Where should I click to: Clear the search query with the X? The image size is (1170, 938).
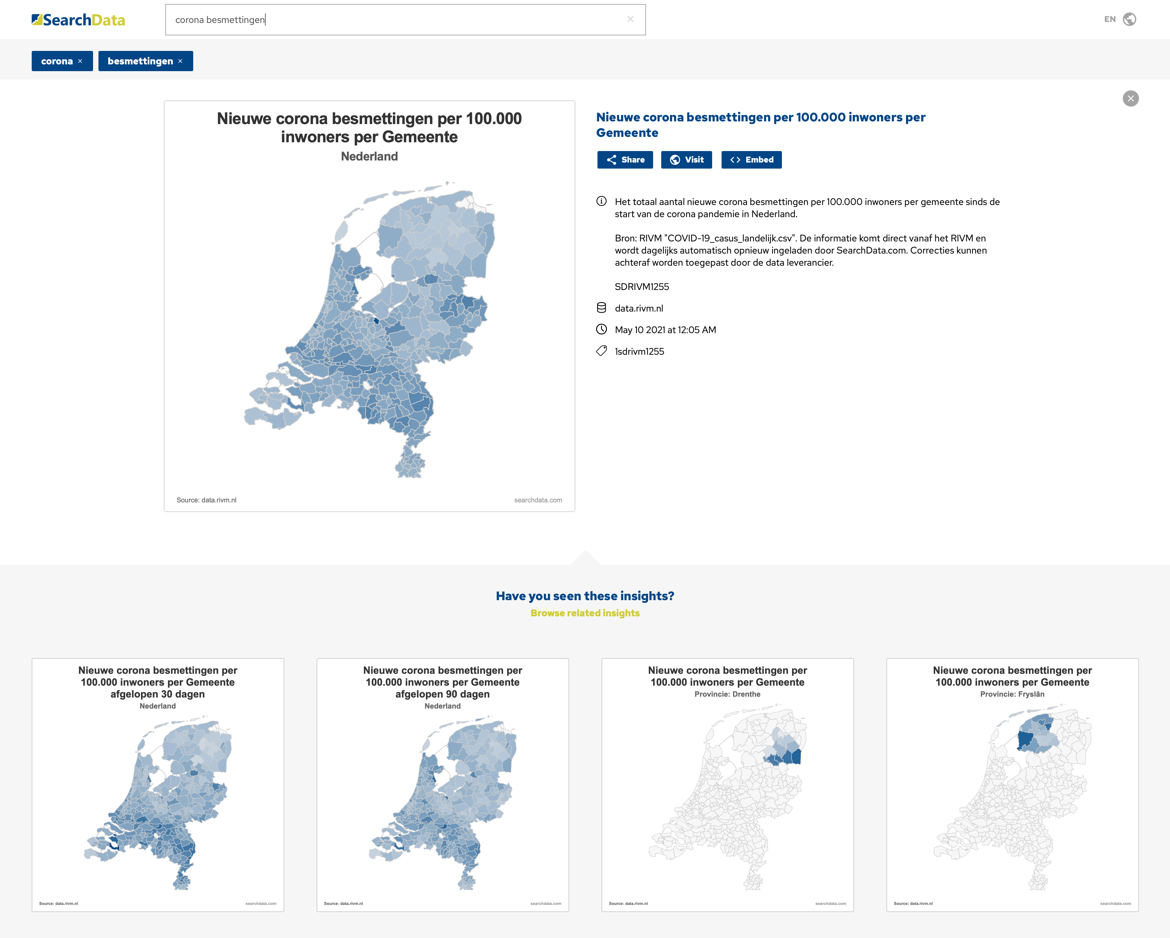(x=631, y=19)
